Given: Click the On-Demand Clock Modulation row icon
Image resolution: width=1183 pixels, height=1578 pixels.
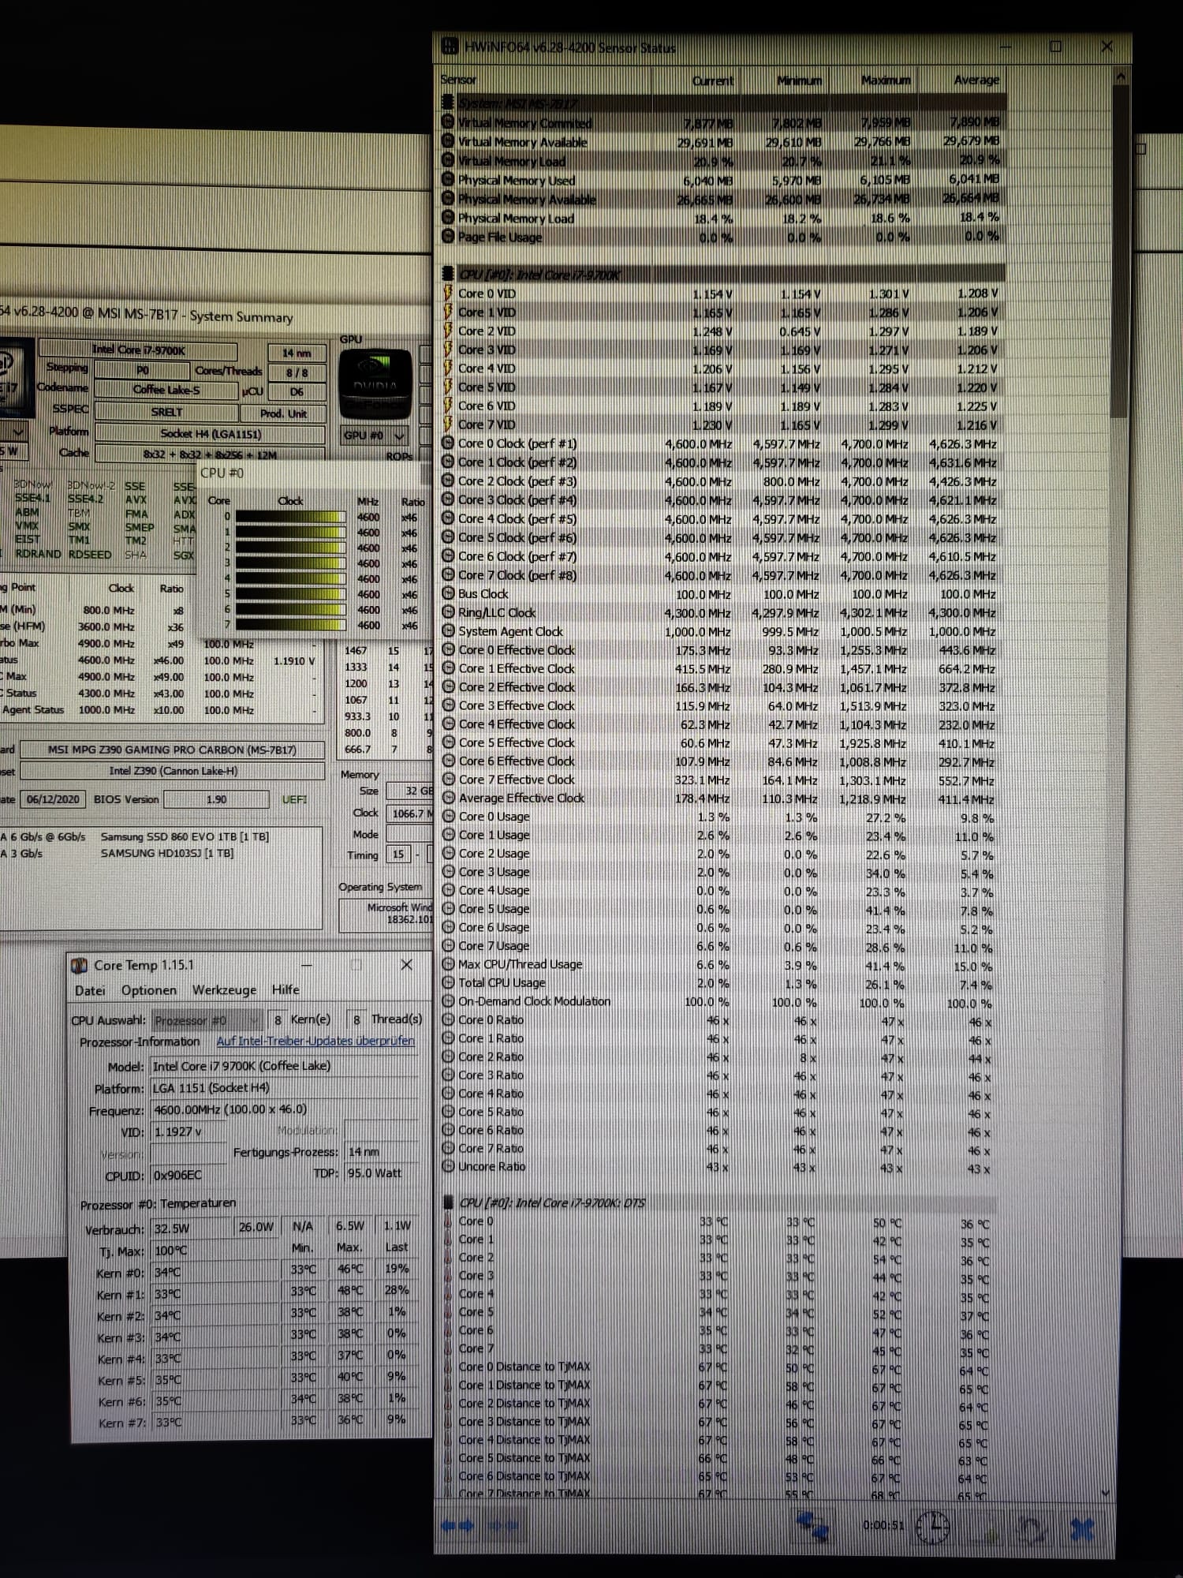Looking at the screenshot, I should [x=448, y=1000].
